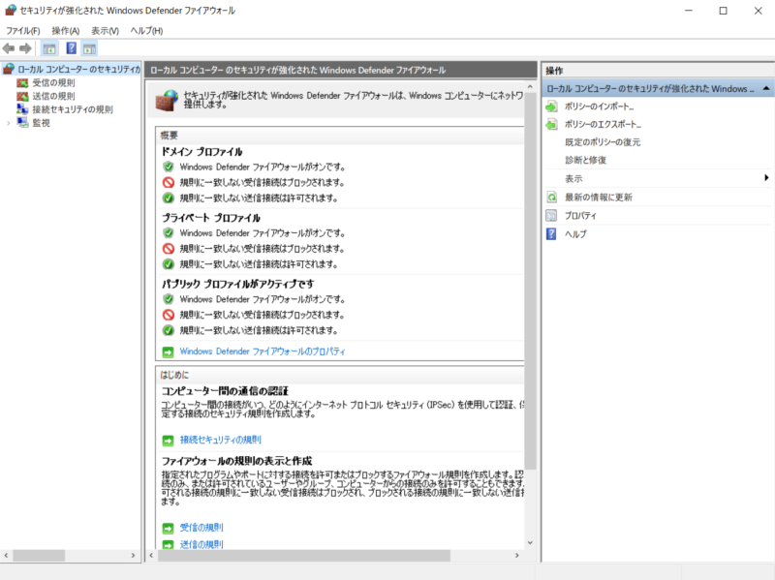Open プロパティ in the actions pane
775x580 pixels.
(x=580, y=215)
